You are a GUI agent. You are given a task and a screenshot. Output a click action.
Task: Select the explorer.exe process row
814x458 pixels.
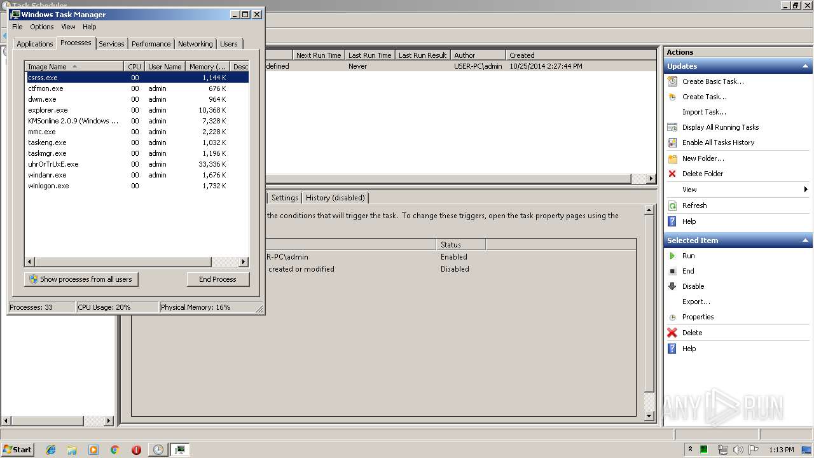(x=137, y=110)
